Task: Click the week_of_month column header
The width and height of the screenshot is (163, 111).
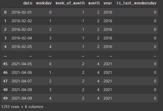Action: (x=70, y=3)
